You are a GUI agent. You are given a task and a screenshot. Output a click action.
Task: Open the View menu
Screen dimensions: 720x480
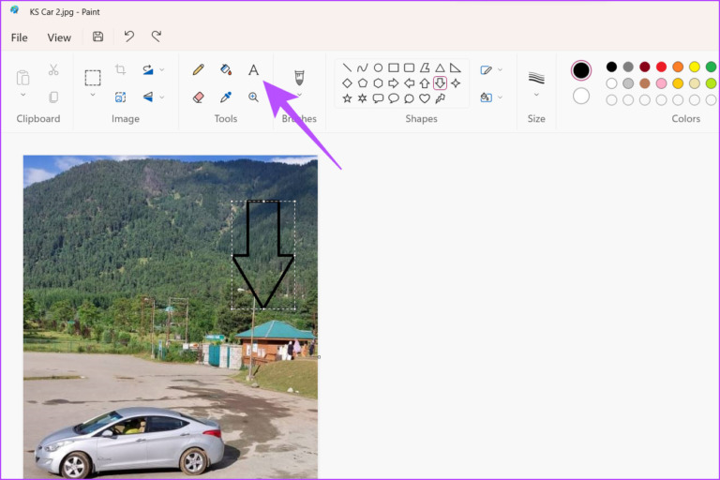point(59,37)
